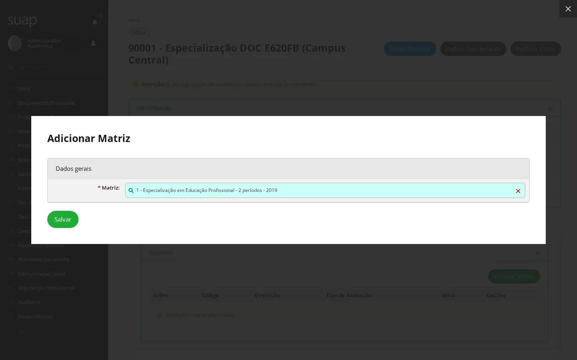Viewport: 577px width, 360px height.
Task: Open Documentos/Processos in the sidebar menu
Action: click(46, 103)
